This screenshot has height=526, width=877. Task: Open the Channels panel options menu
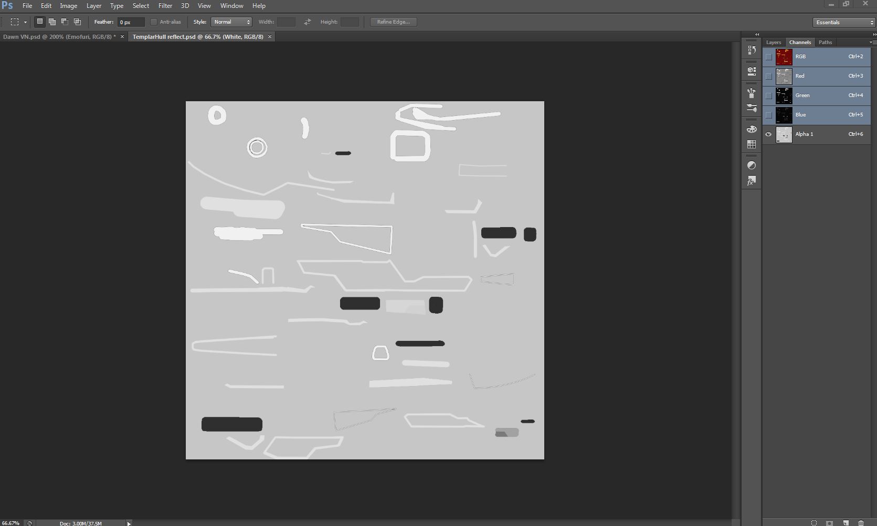873,42
